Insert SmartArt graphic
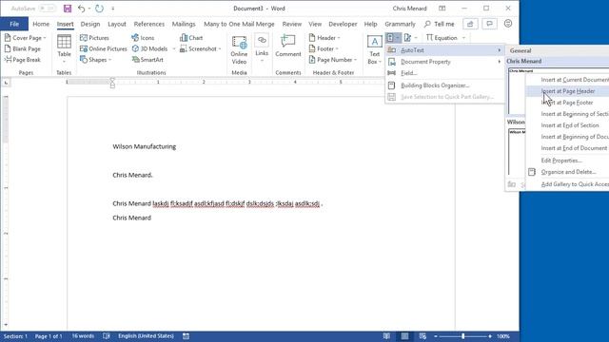 tap(147, 59)
